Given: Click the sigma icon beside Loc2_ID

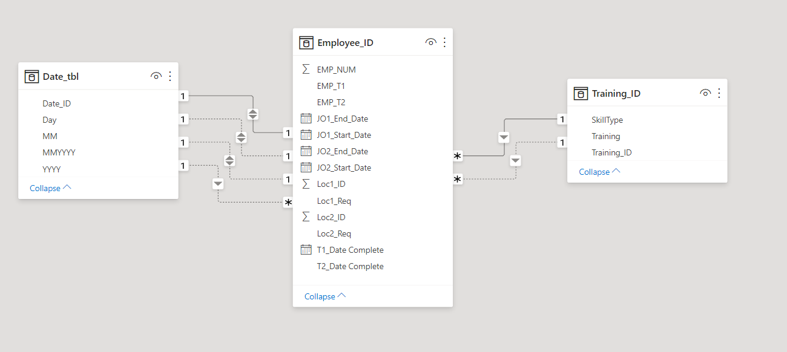Looking at the screenshot, I should 306,217.
